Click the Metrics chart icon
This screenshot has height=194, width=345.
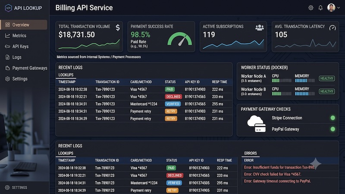(x=7, y=35)
